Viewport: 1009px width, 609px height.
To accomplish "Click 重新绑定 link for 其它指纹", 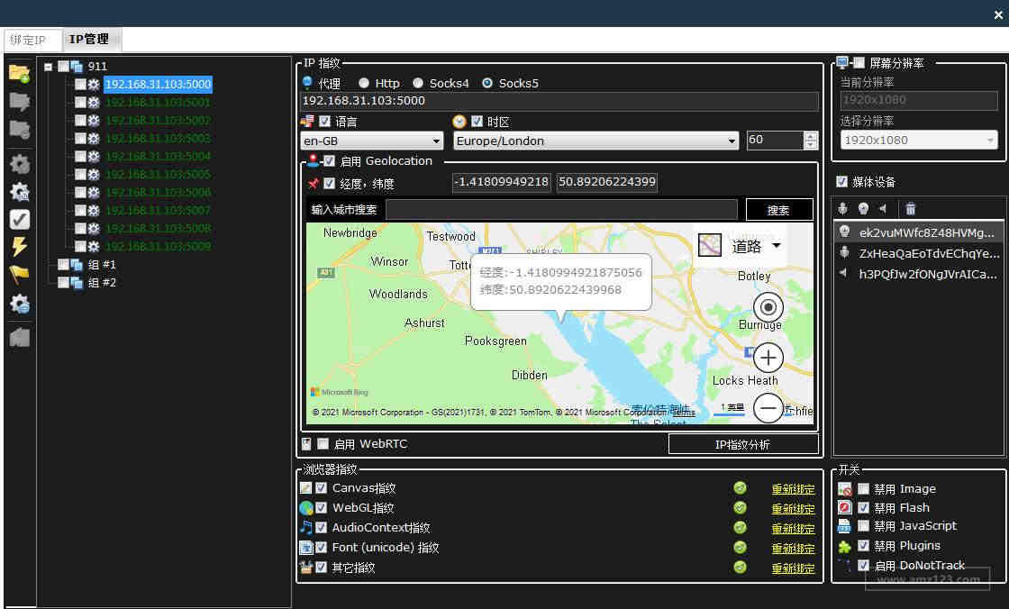I will 793,568.
